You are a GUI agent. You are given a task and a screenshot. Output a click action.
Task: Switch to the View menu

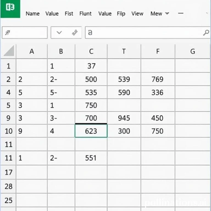[x=137, y=13]
